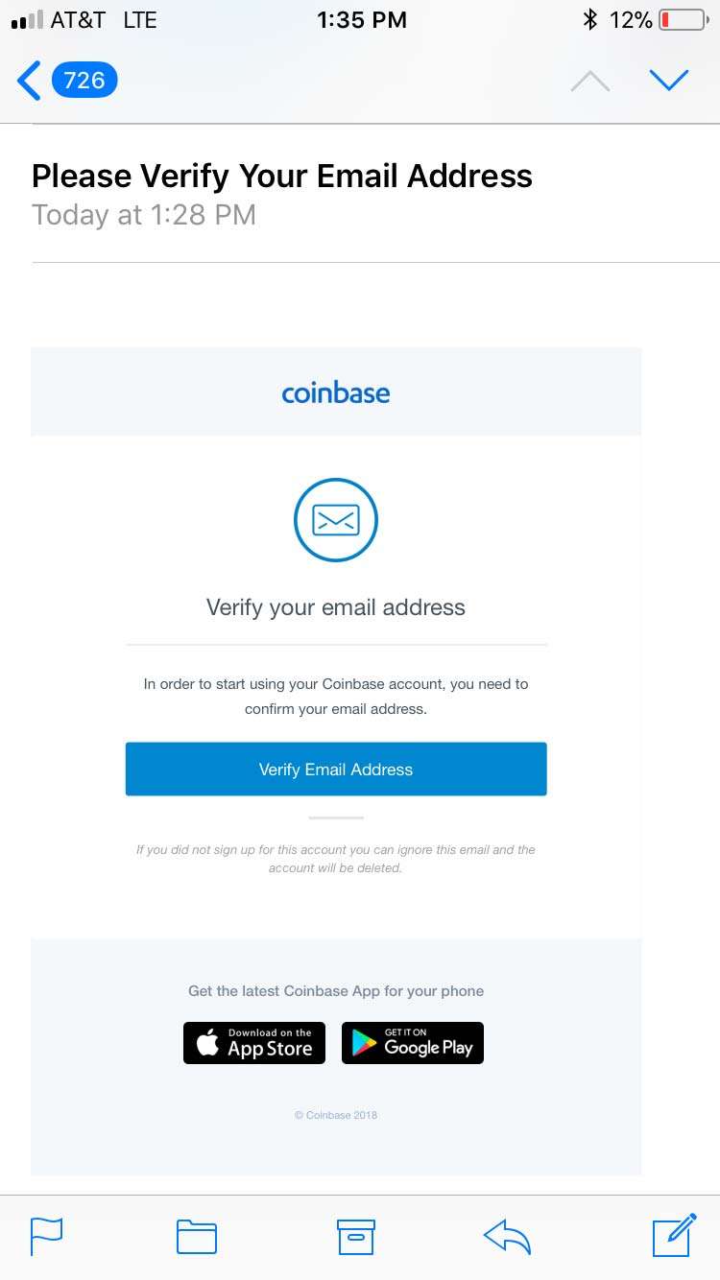
Task: Tap the 1:35 PM clock in status bar
Action: point(362,20)
